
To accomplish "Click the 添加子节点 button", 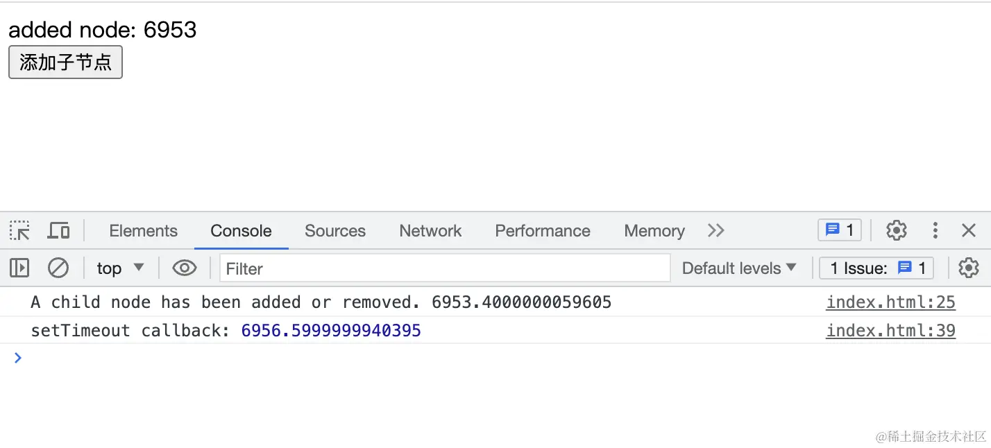I will [65, 62].
